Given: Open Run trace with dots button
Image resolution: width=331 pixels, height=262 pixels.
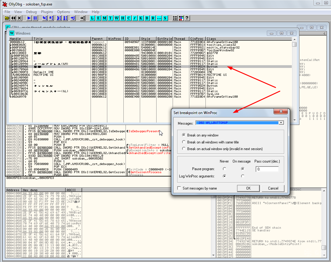Looking at the screenshot, I should pyautogui.click(x=159, y=18).
